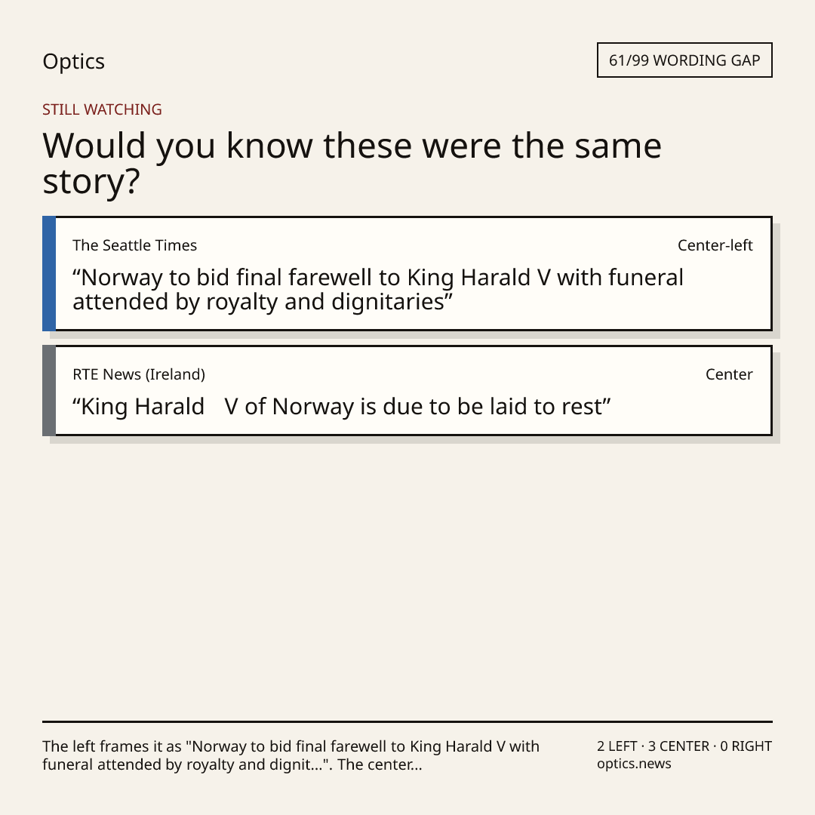815x815 pixels.
Task: Select the STILL WATCHING label
Action: pyautogui.click(x=102, y=109)
